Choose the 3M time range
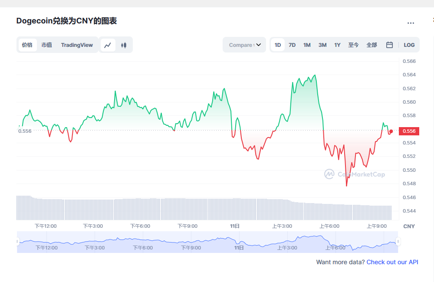This screenshot has height=282, width=434. 322,45
